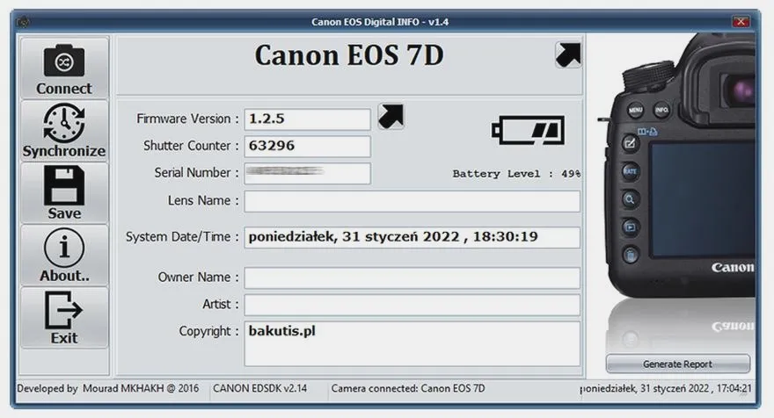Click the status bar date showing 17:04:21

click(666, 388)
